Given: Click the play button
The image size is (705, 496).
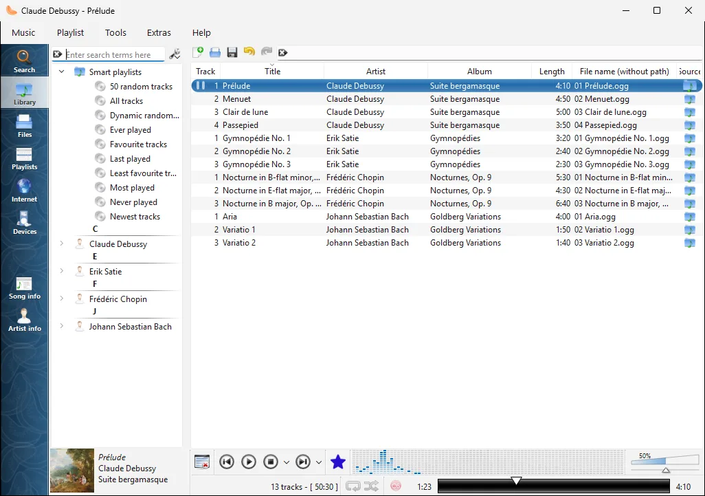Looking at the screenshot, I should pyautogui.click(x=249, y=462).
